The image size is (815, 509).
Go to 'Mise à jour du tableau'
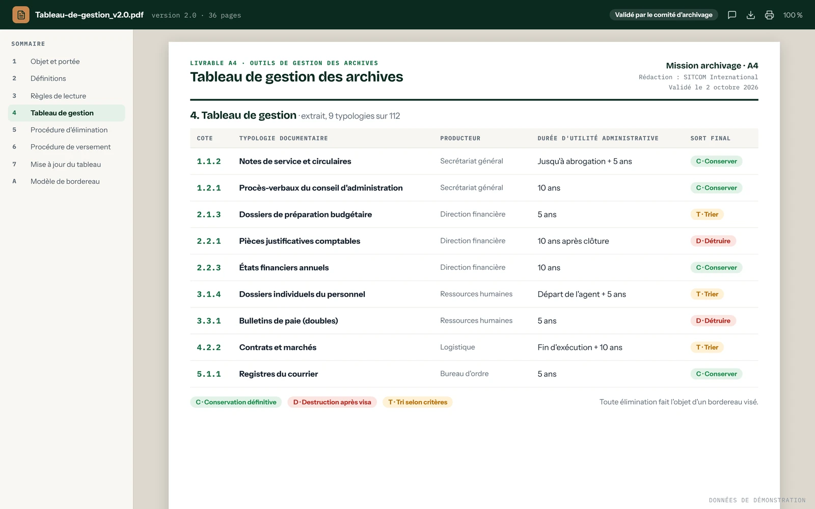66,164
